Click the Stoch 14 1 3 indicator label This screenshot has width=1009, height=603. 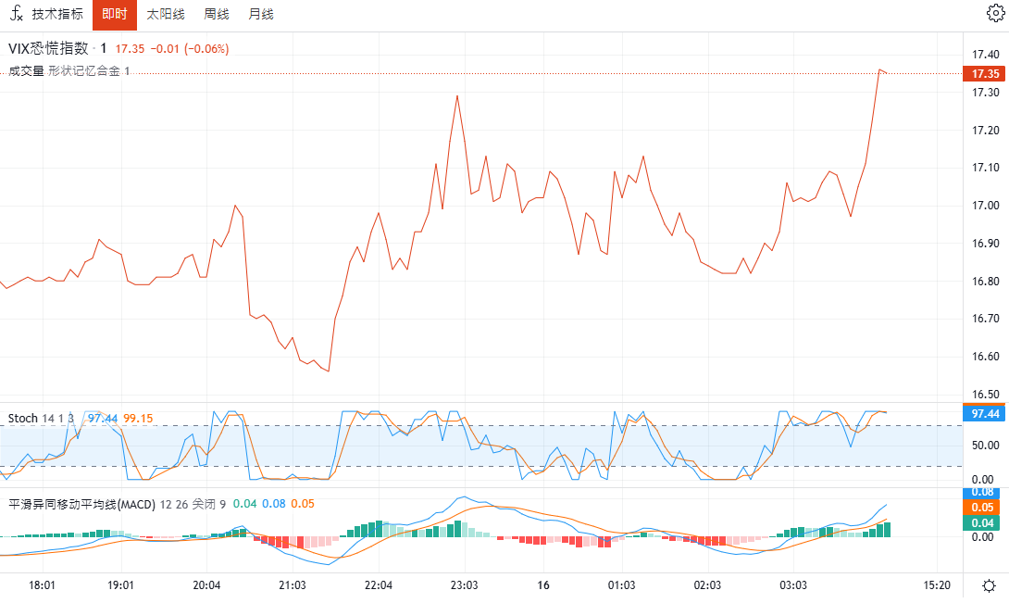[41, 418]
